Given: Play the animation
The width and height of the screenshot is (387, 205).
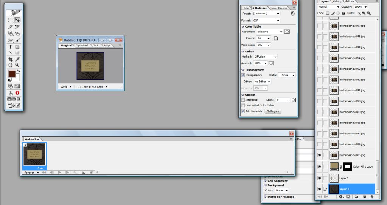Looking at the screenshot, I should tap(59, 173).
